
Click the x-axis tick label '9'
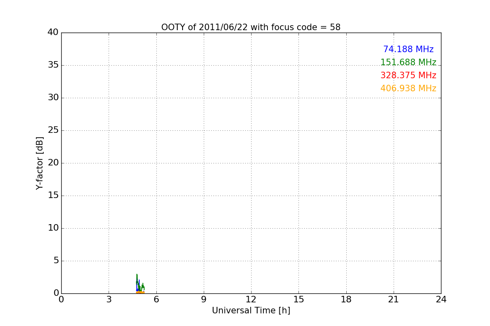(x=204, y=300)
